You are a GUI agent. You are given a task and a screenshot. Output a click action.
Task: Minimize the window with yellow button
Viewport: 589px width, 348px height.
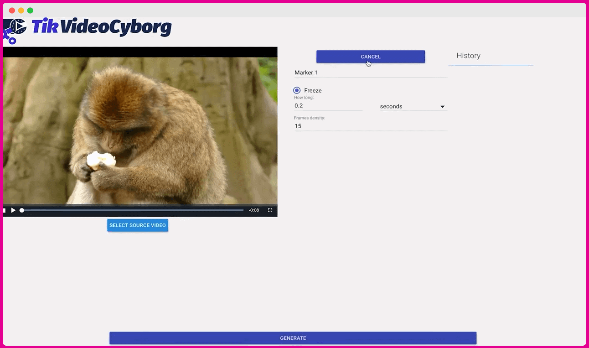coord(21,10)
